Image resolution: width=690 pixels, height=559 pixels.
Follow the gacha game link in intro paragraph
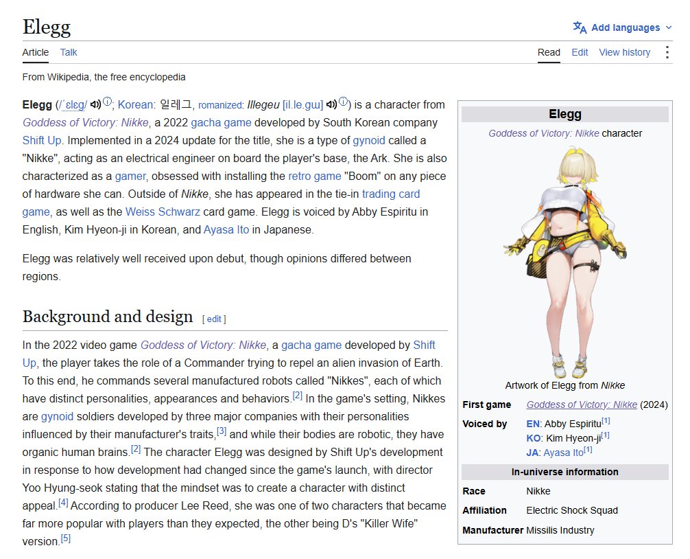click(x=221, y=122)
